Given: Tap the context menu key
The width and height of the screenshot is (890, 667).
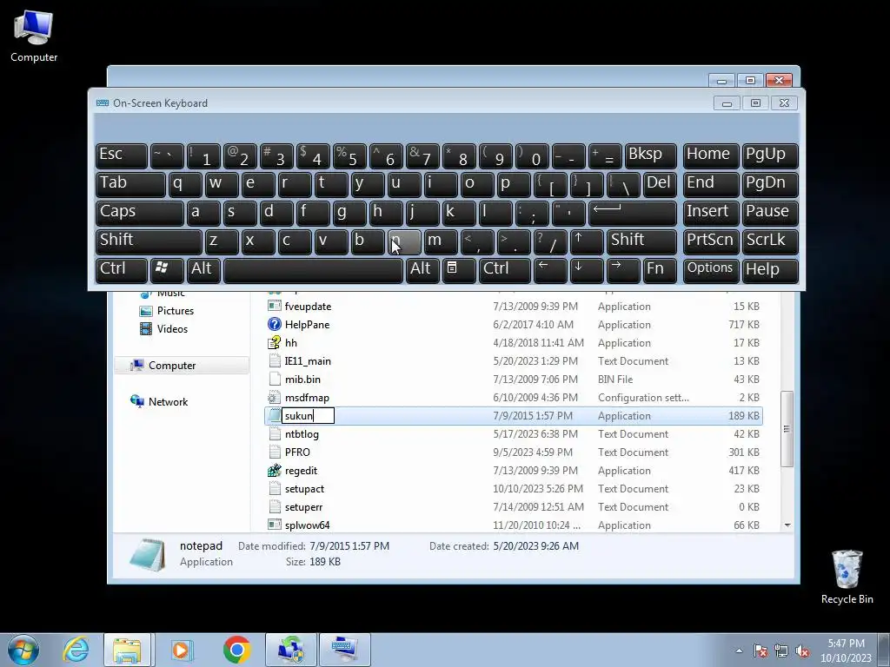Looking at the screenshot, I should coord(459,270).
